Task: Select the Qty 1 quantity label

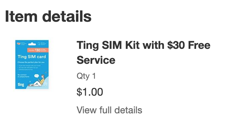Action: (86, 76)
